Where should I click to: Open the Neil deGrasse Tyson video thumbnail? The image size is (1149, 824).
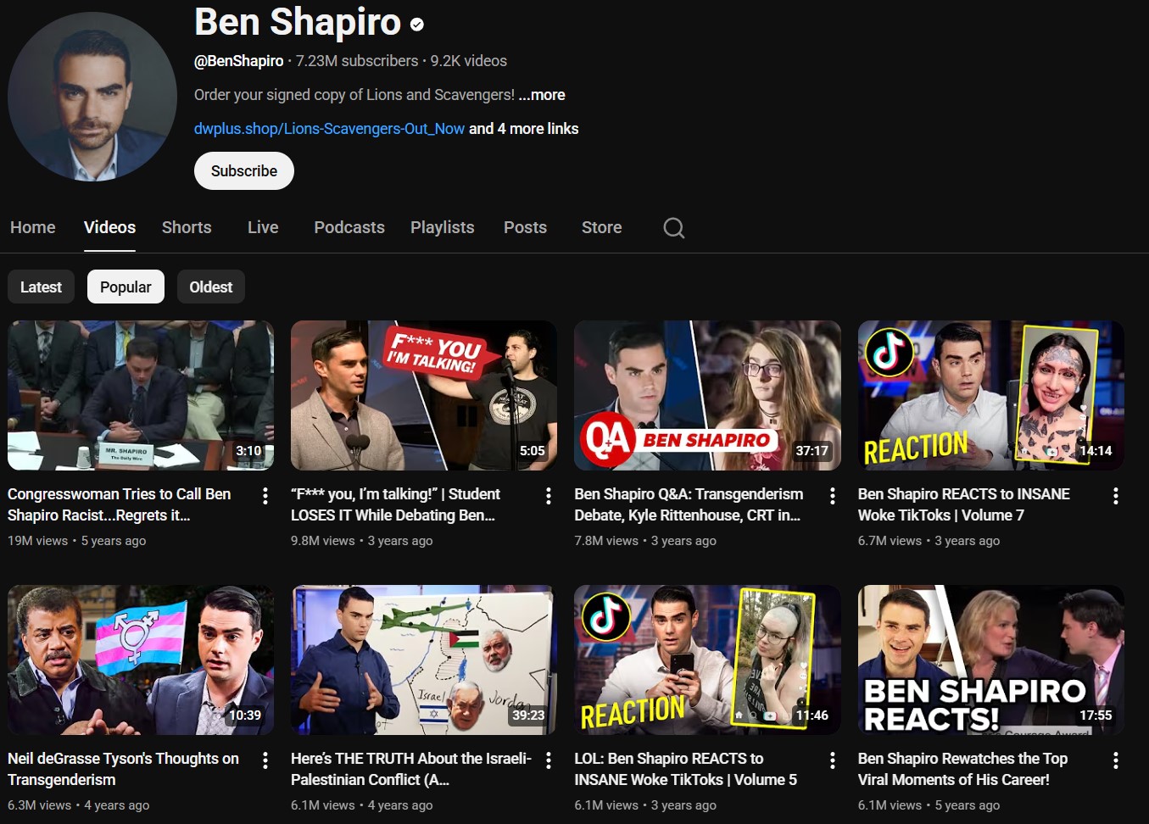141,660
